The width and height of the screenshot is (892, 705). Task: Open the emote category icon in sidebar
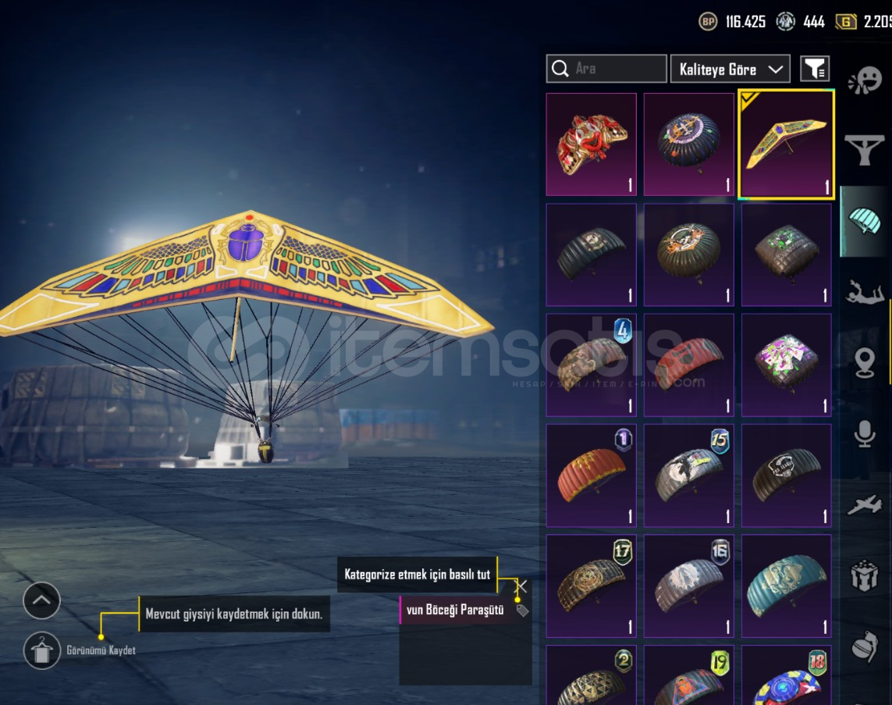pos(865,80)
